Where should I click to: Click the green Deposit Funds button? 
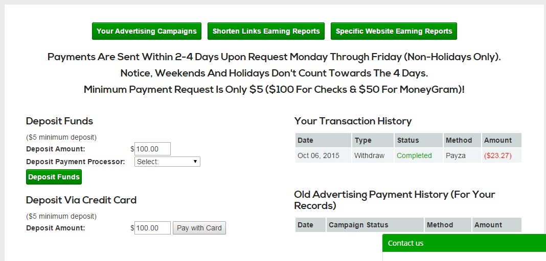pyautogui.click(x=54, y=177)
